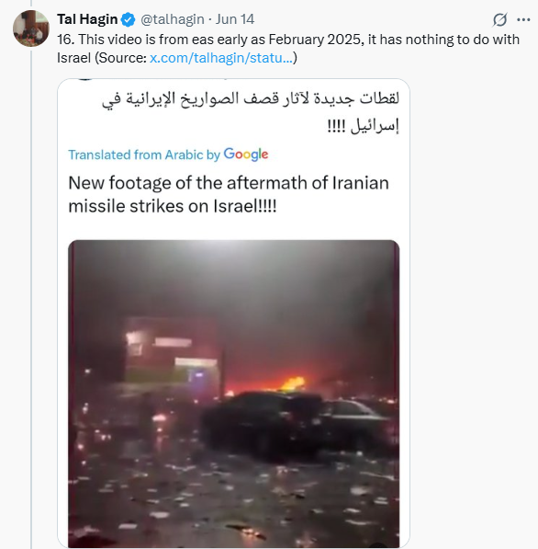Click the debris-covered ground in the video

(234, 504)
